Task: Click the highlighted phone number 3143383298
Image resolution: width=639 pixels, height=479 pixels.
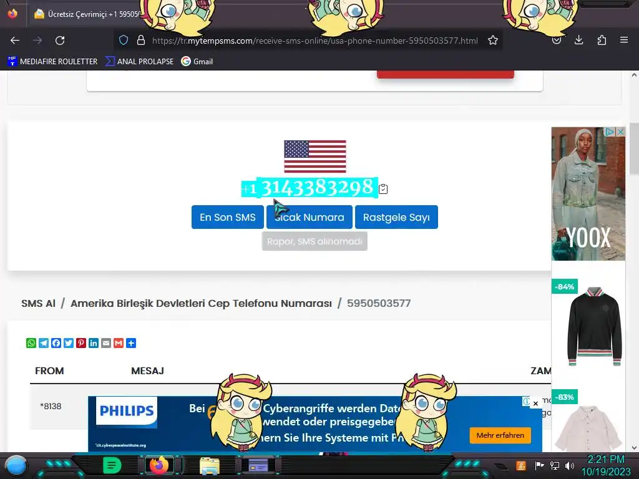Action: [x=317, y=188]
